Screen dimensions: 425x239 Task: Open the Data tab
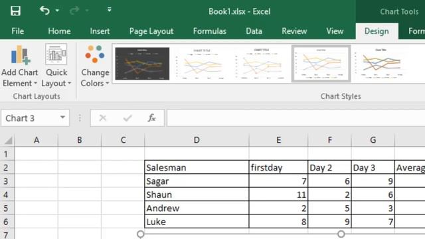coord(254,31)
